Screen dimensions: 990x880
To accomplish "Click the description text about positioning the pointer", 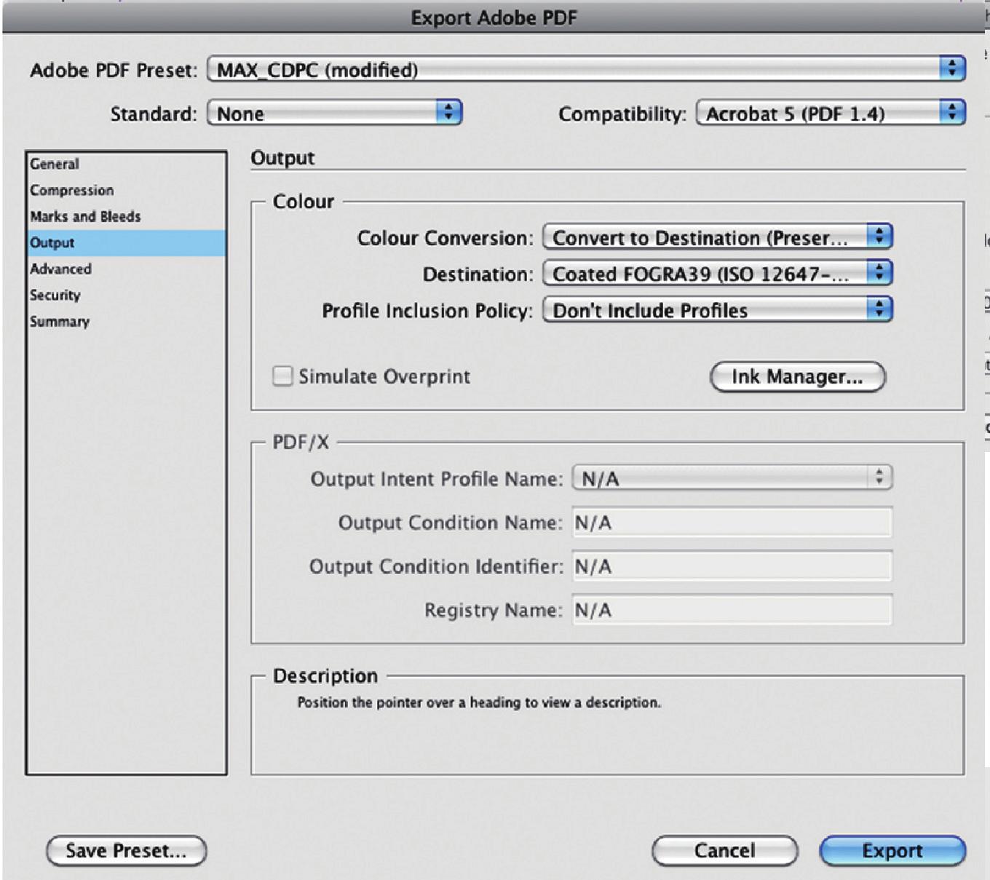I will coord(479,702).
